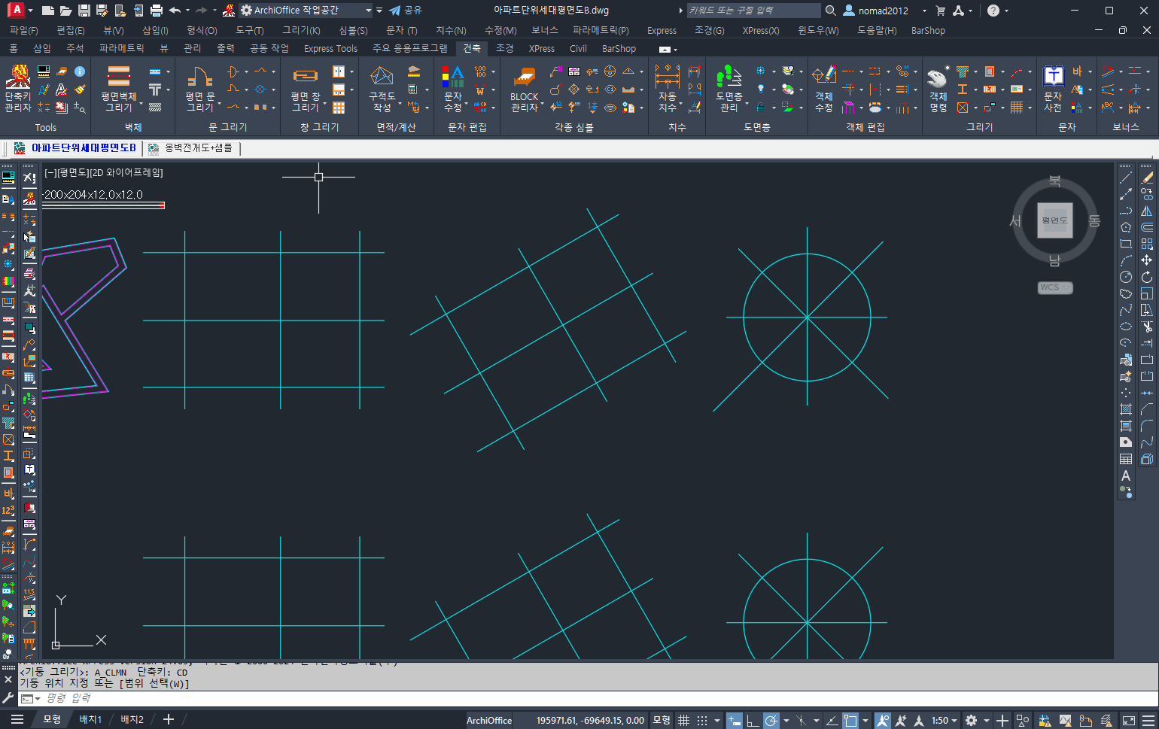Toggle polar tracking in status bar
The width and height of the screenshot is (1159, 729).
pyautogui.click(x=771, y=720)
